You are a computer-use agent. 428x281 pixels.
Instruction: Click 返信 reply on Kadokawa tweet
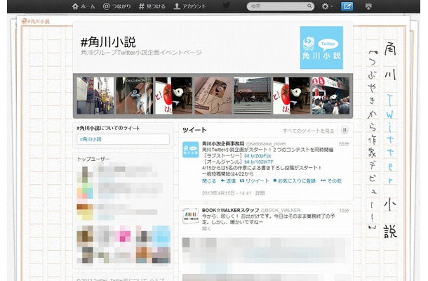coord(228,181)
